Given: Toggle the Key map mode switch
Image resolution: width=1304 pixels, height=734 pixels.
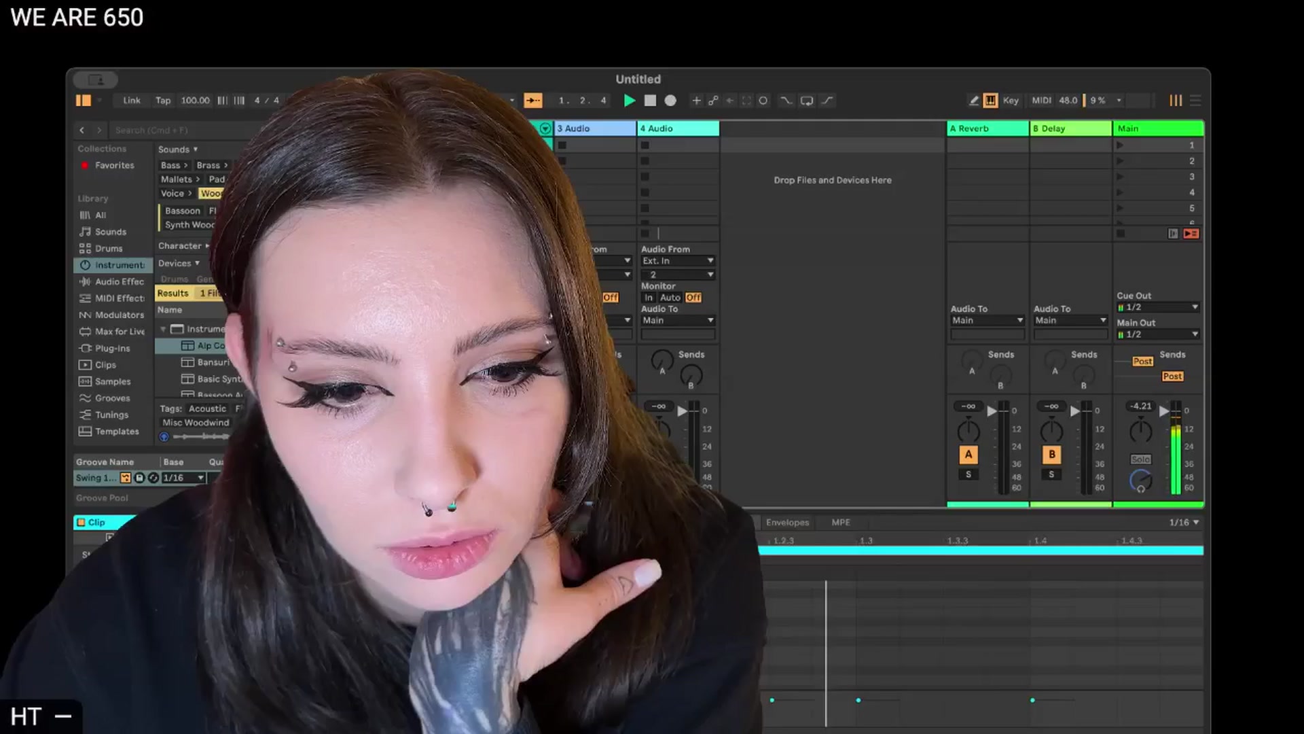Looking at the screenshot, I should 1011,101.
